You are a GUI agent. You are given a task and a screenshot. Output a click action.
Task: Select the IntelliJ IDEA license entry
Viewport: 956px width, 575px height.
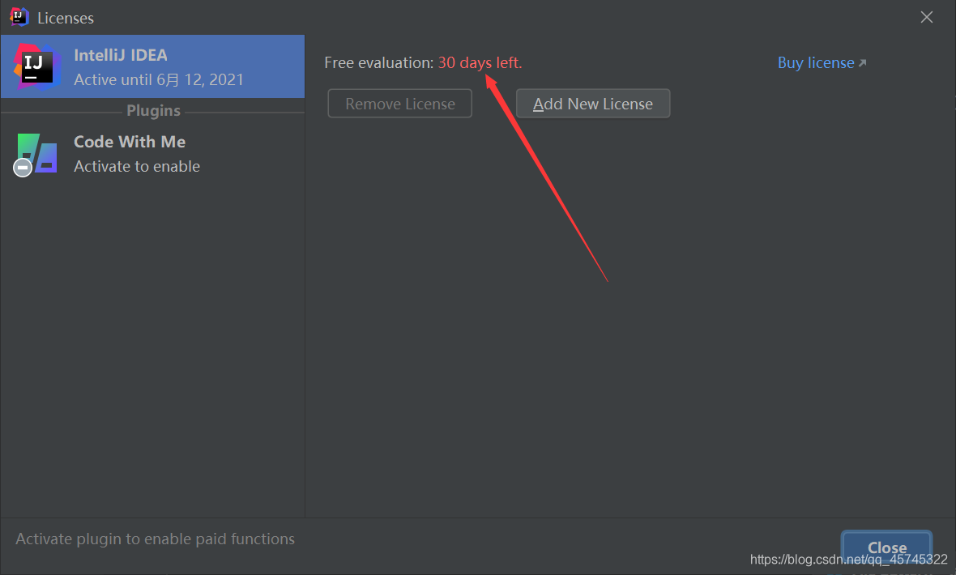click(x=152, y=66)
